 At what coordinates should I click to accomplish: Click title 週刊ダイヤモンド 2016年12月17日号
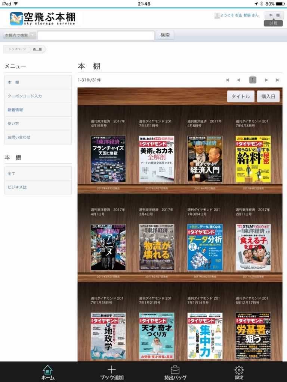coord(252,300)
